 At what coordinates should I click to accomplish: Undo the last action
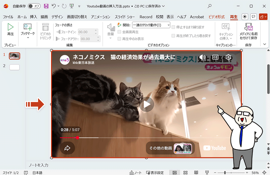tap(54, 6)
